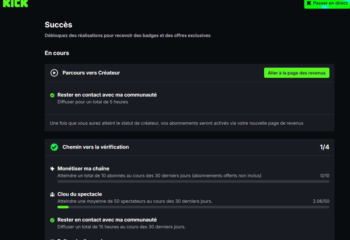Open the 'Aller à la page des revenus' button
Screen dimensions: 350x240
tap(297, 73)
